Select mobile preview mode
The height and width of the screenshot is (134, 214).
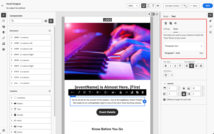pos(148,6)
